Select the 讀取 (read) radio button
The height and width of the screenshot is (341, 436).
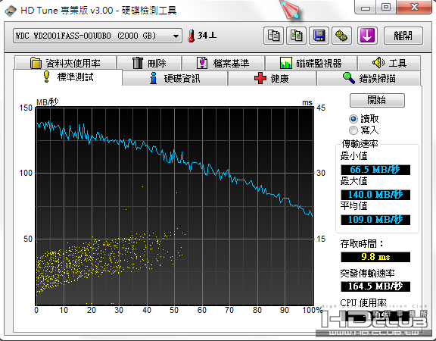point(353,119)
